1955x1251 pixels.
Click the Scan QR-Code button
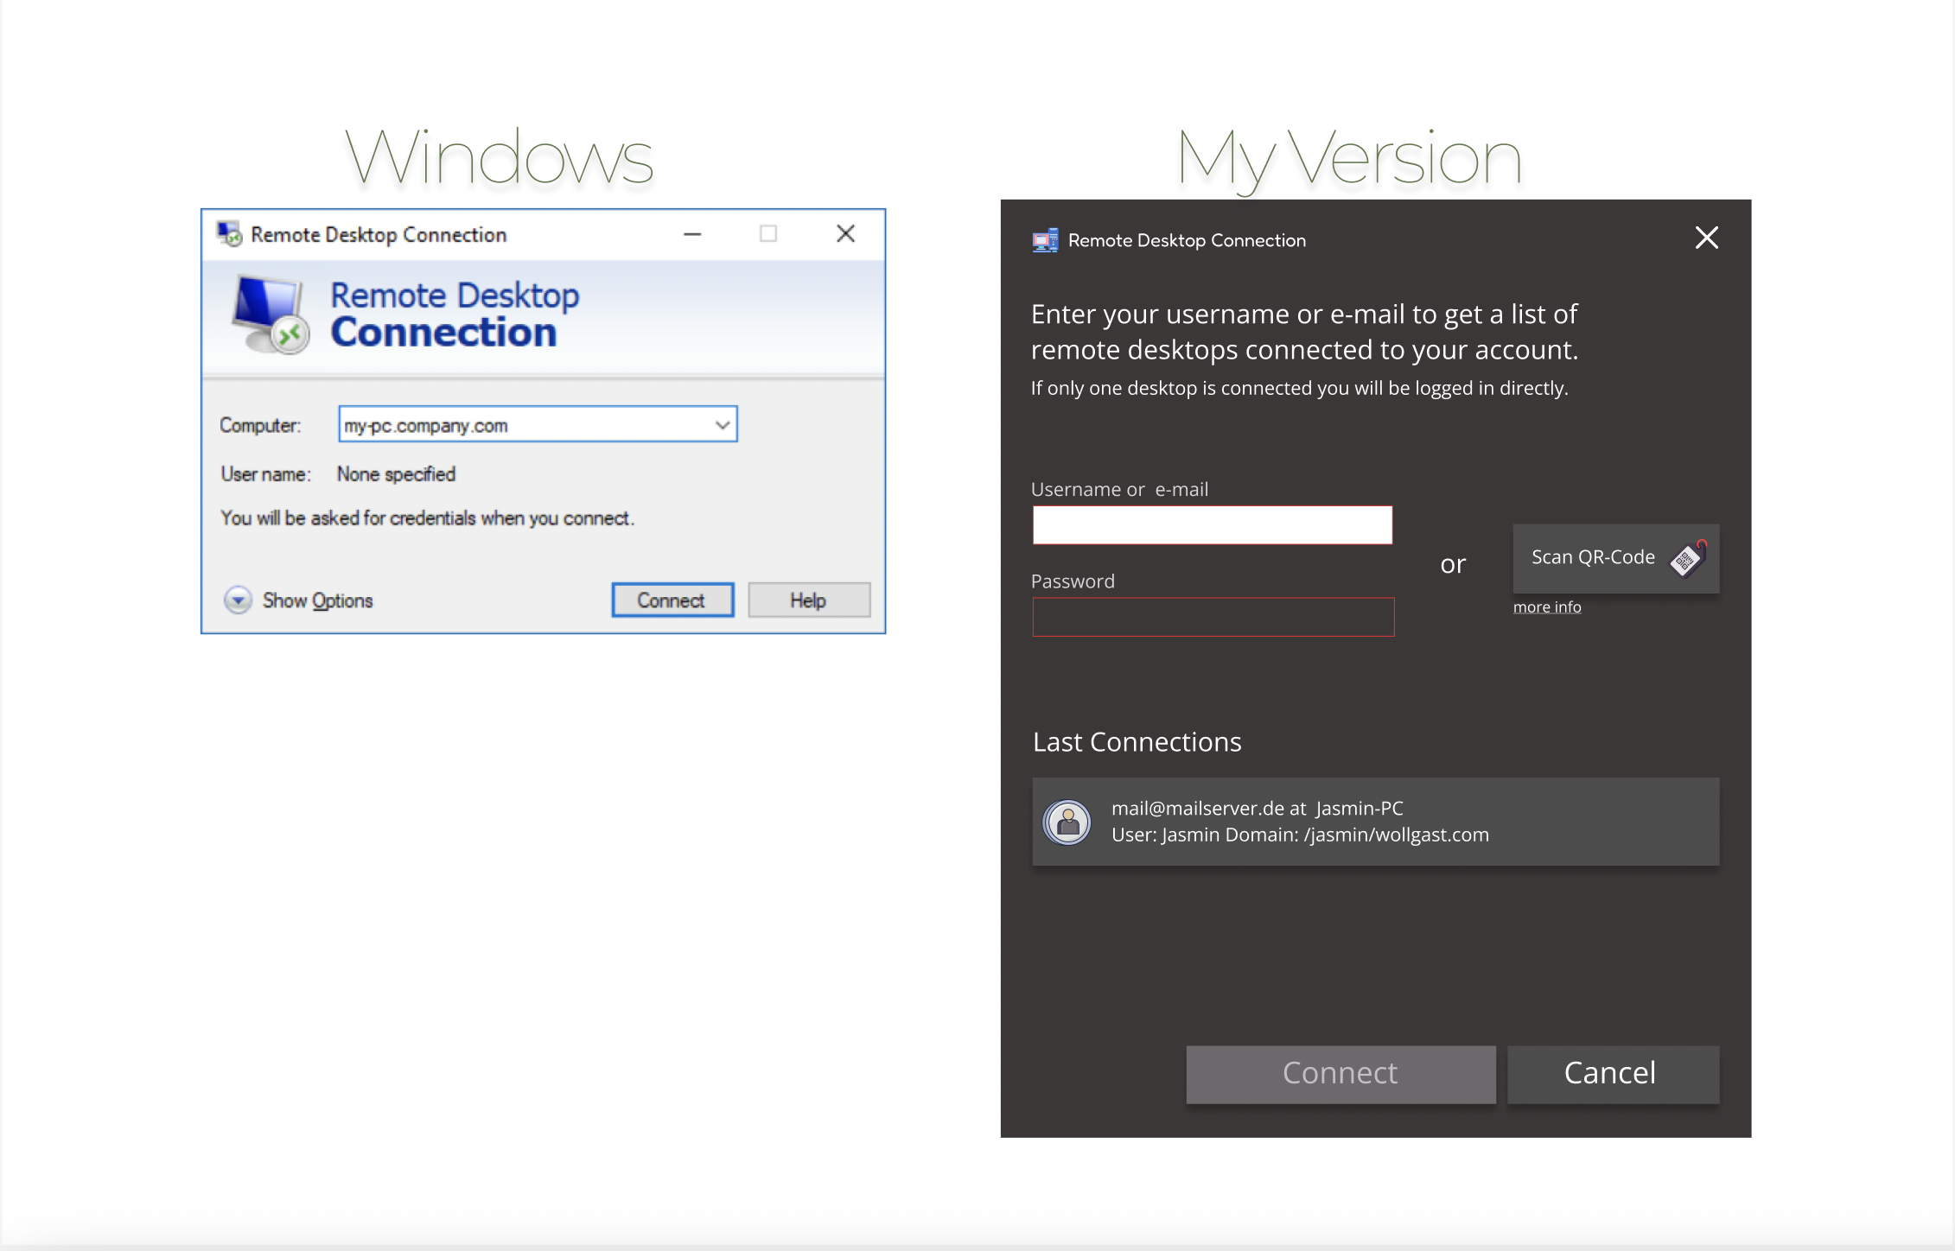tap(1615, 558)
